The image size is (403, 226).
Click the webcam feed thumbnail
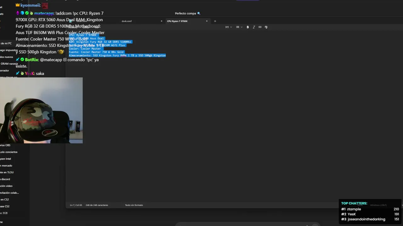41,110
